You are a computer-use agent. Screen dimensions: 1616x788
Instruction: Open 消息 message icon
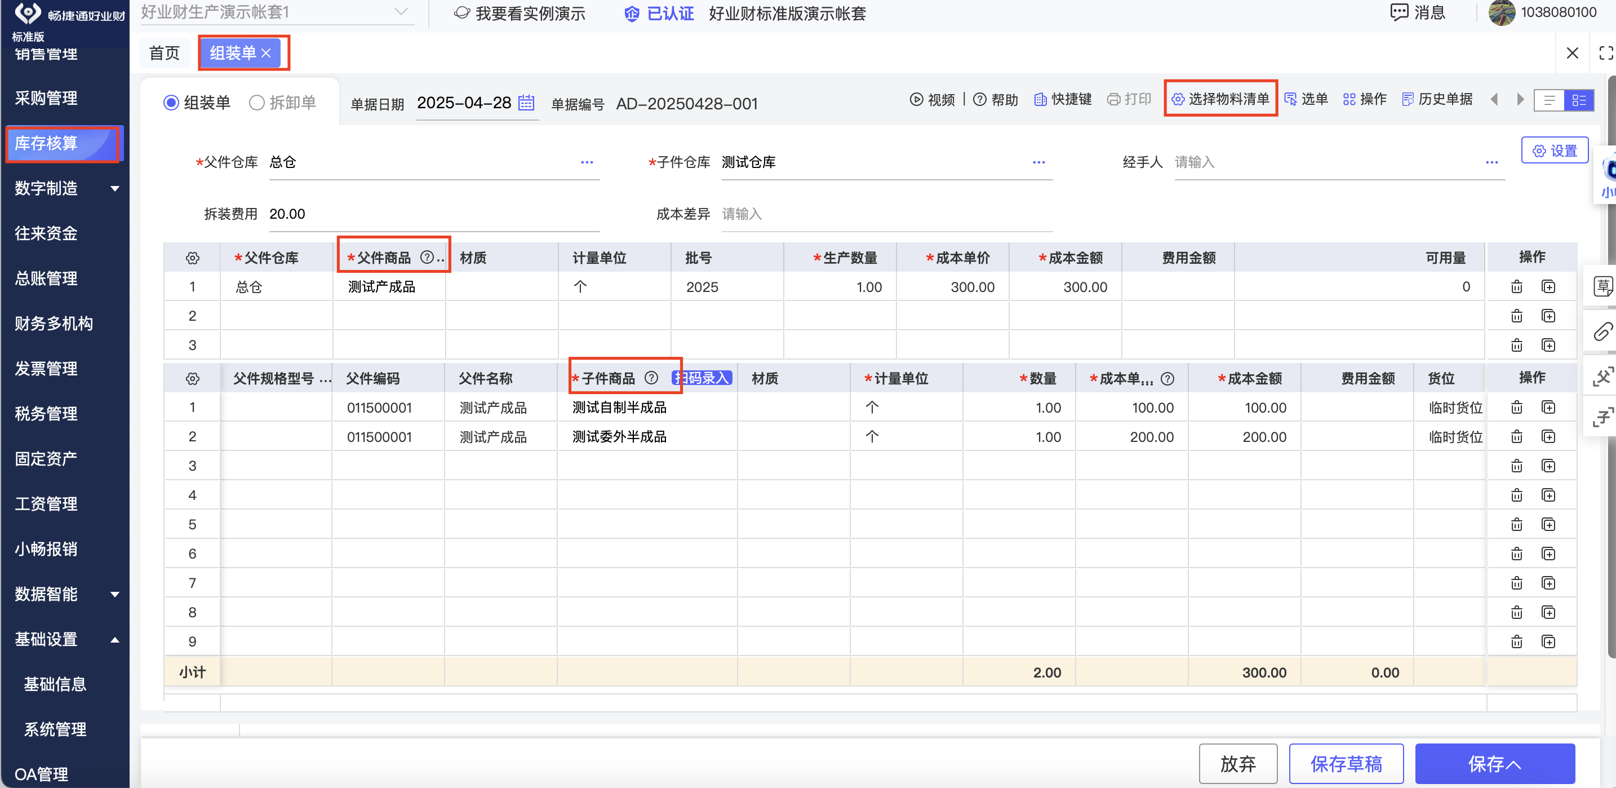1399,12
